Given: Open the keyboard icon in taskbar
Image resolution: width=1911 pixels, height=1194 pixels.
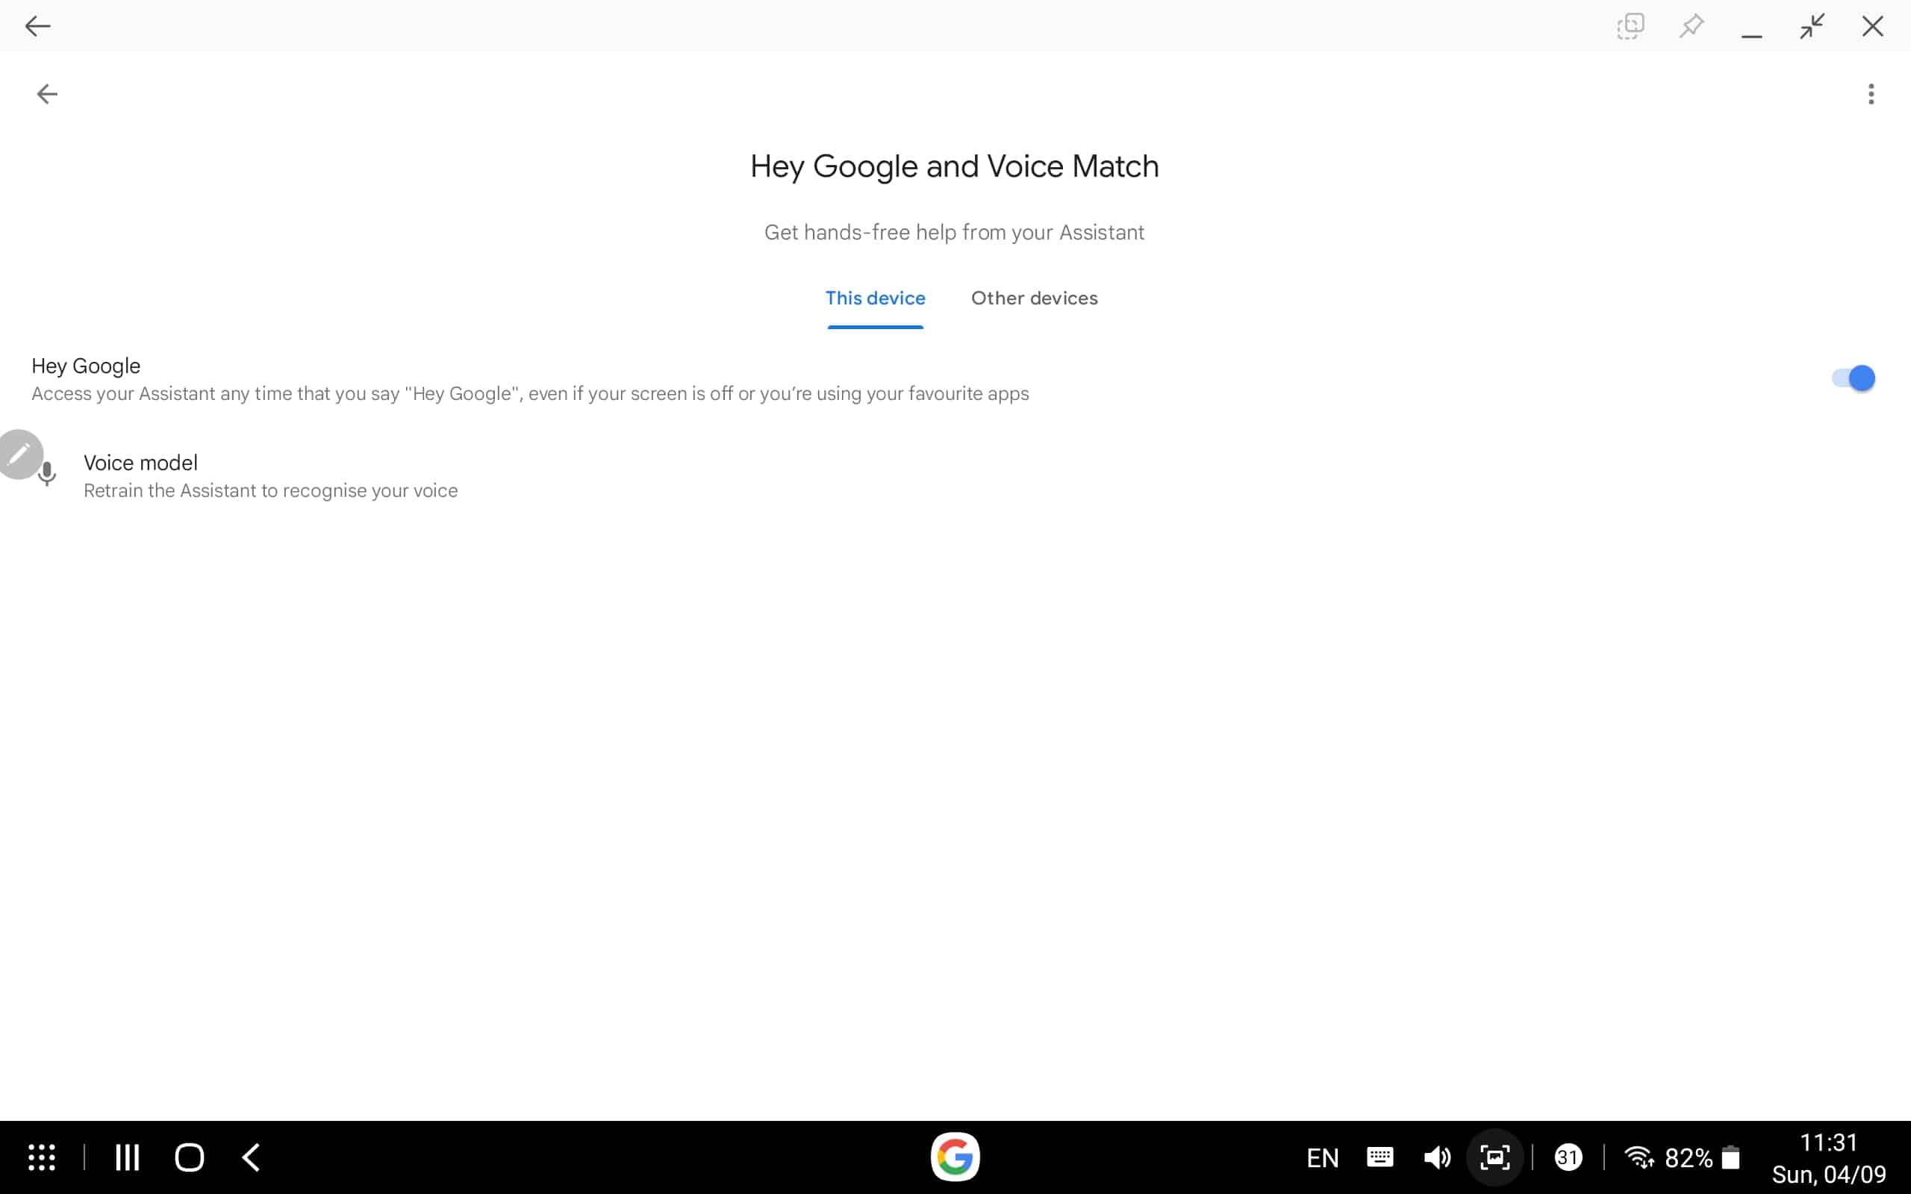Looking at the screenshot, I should [1380, 1157].
